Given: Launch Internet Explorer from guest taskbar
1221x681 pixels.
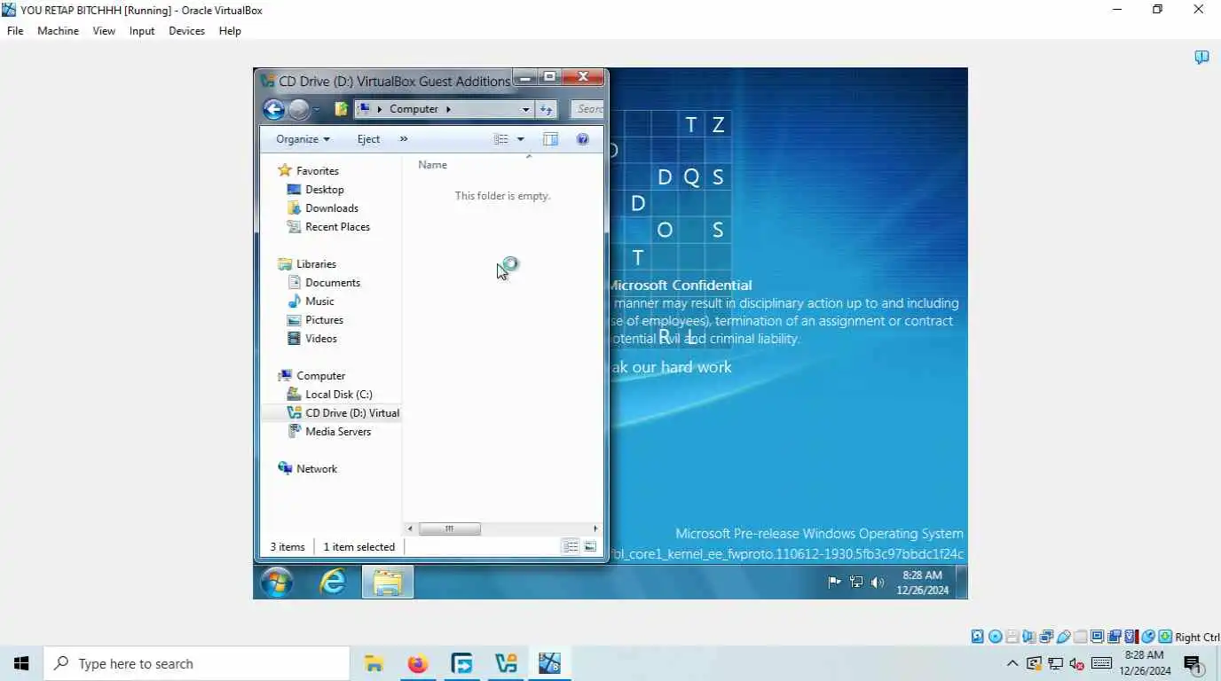Looking at the screenshot, I should pyautogui.click(x=333, y=583).
